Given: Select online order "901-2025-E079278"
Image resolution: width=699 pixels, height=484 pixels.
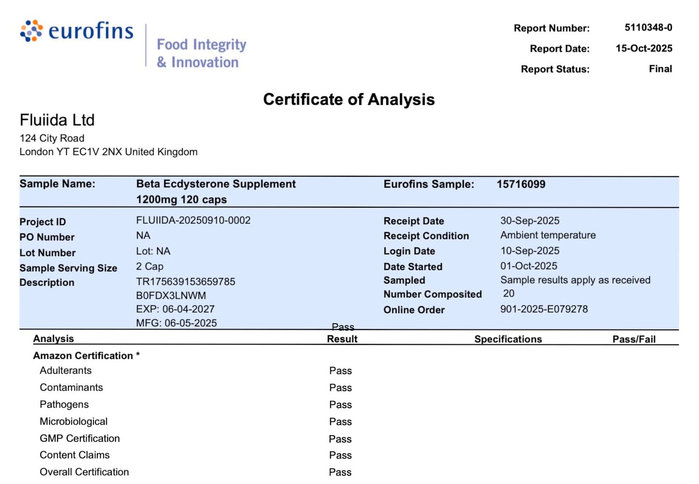Looking at the screenshot, I should 544,309.
